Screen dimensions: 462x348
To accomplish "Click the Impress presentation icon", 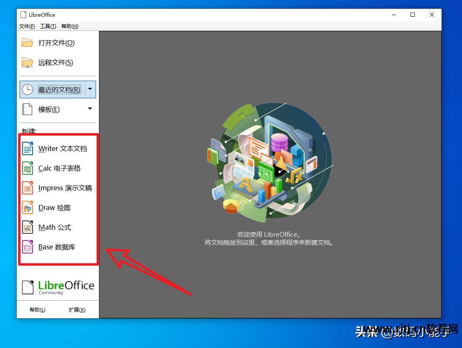I will 28,188.
